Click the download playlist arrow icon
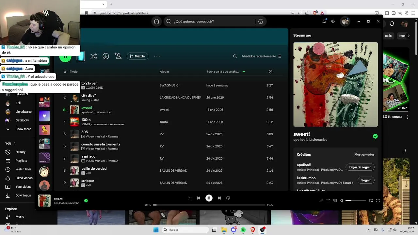The width and height of the screenshot is (418, 235). click(x=106, y=56)
